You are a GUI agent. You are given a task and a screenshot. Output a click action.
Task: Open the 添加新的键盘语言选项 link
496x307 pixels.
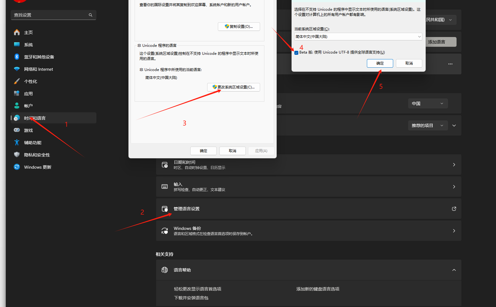318,289
